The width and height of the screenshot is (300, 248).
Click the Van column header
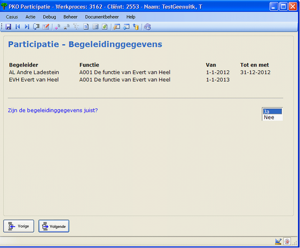click(x=211, y=65)
